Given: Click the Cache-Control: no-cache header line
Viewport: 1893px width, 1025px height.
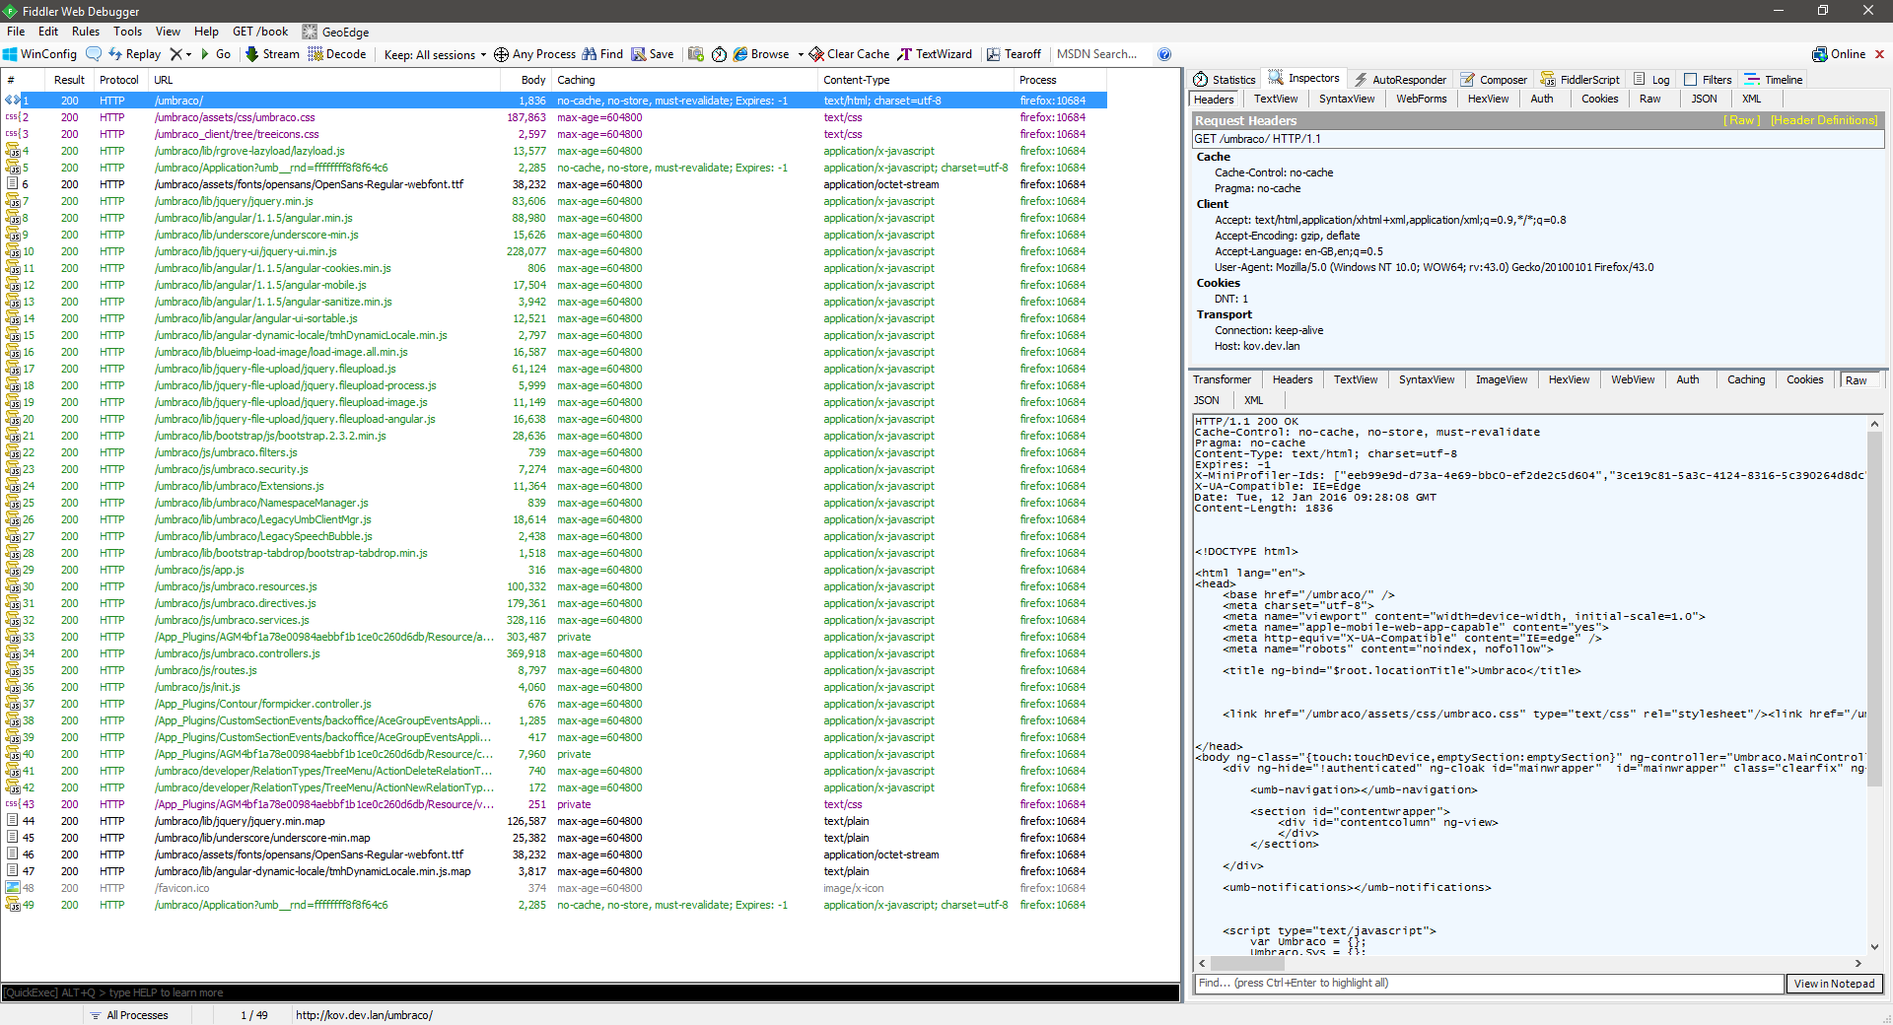Looking at the screenshot, I should [1274, 172].
